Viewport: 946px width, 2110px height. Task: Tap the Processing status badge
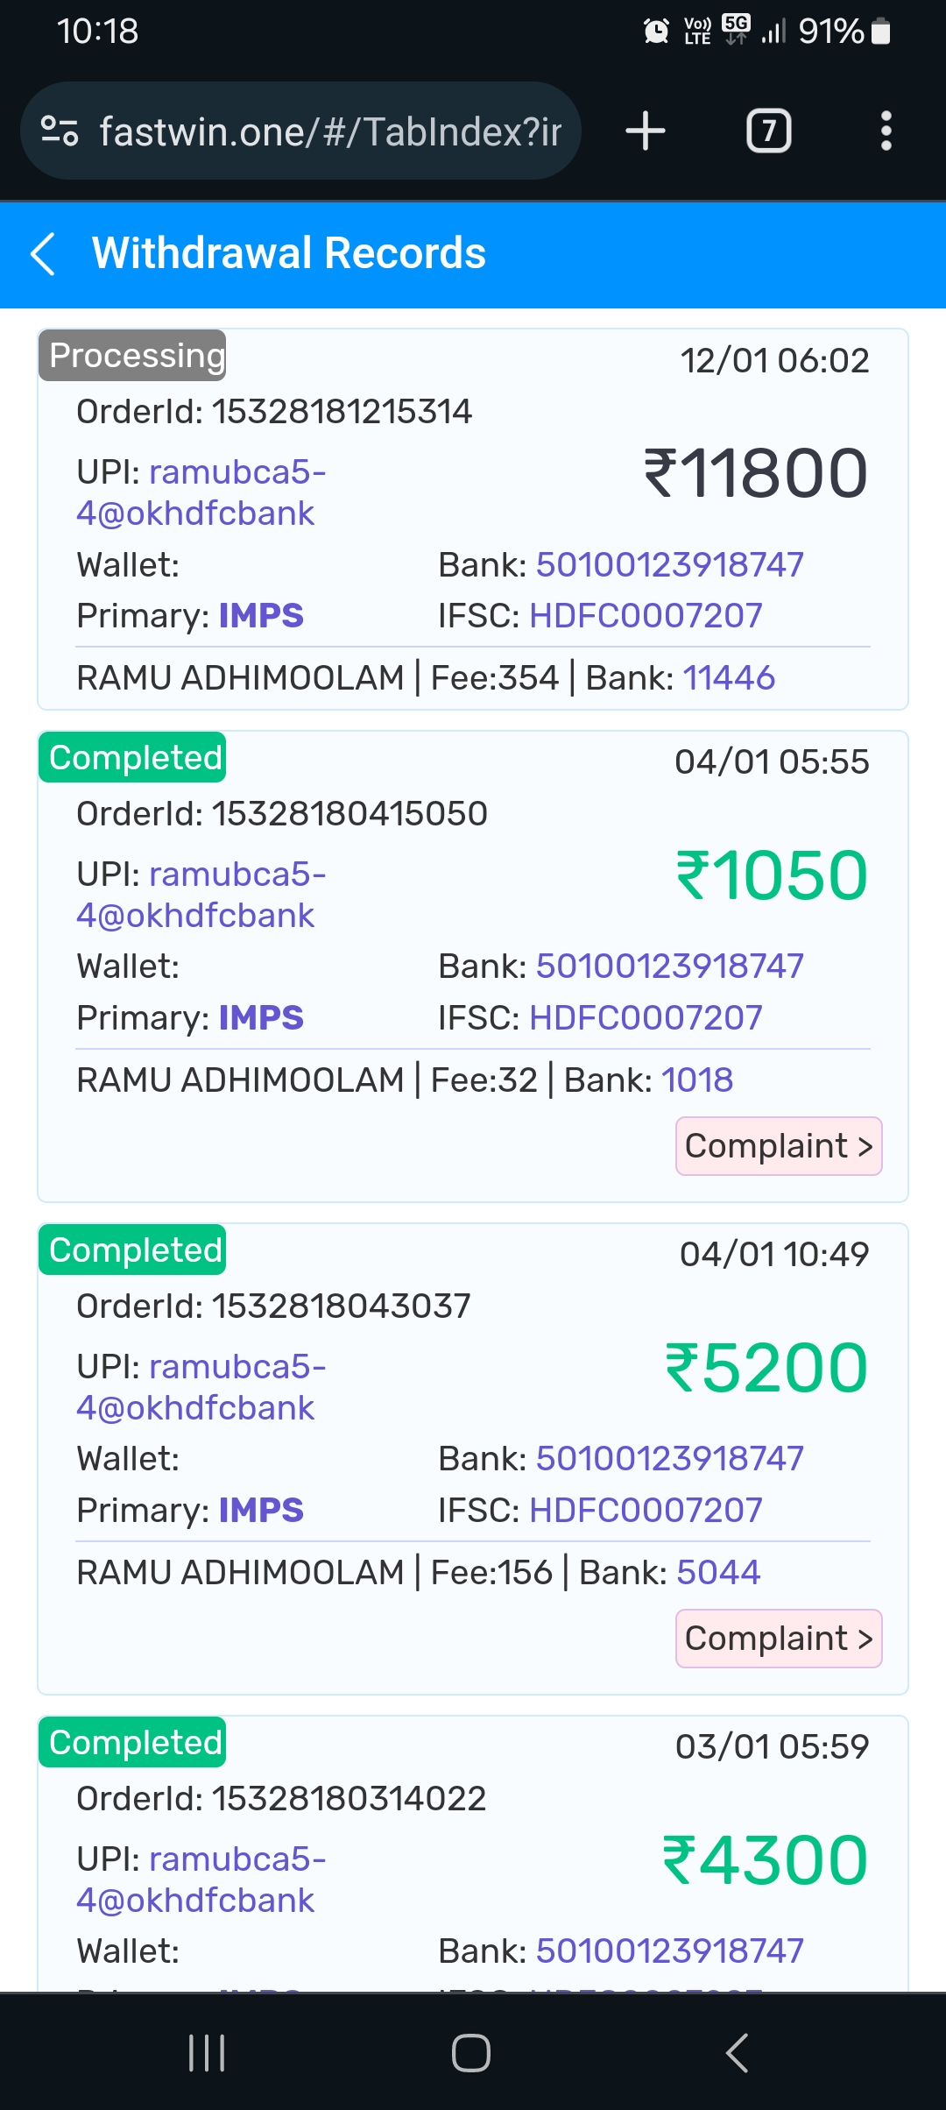133,356
